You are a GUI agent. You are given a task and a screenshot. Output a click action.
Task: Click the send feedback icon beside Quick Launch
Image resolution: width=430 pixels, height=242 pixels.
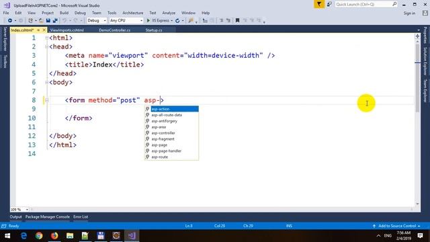329,5
